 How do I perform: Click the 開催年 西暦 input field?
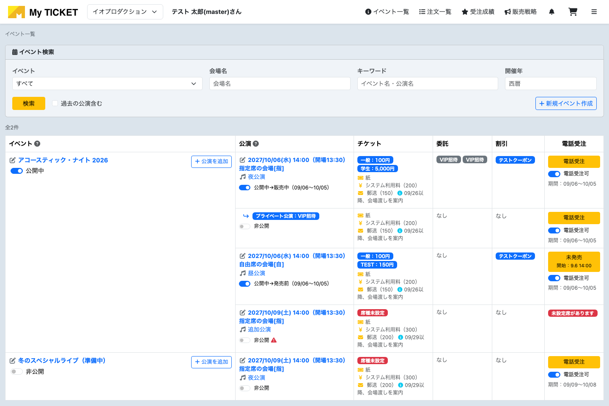pos(551,84)
